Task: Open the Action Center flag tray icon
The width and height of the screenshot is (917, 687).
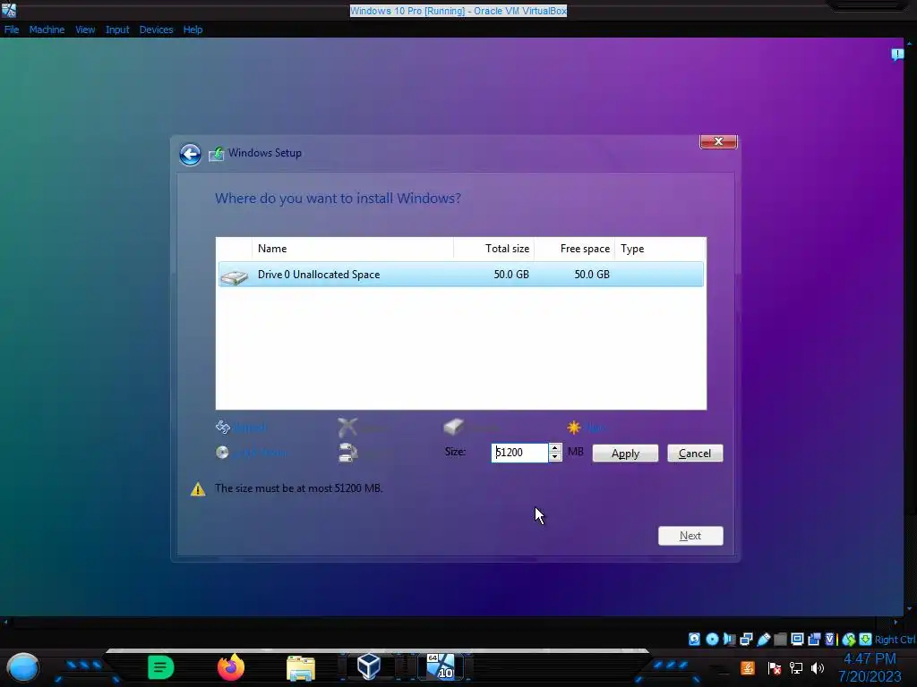Action: pos(775,667)
